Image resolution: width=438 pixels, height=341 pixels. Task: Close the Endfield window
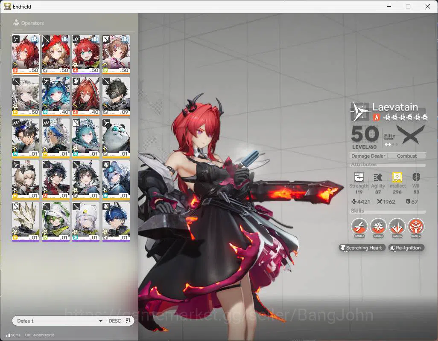[x=428, y=6]
